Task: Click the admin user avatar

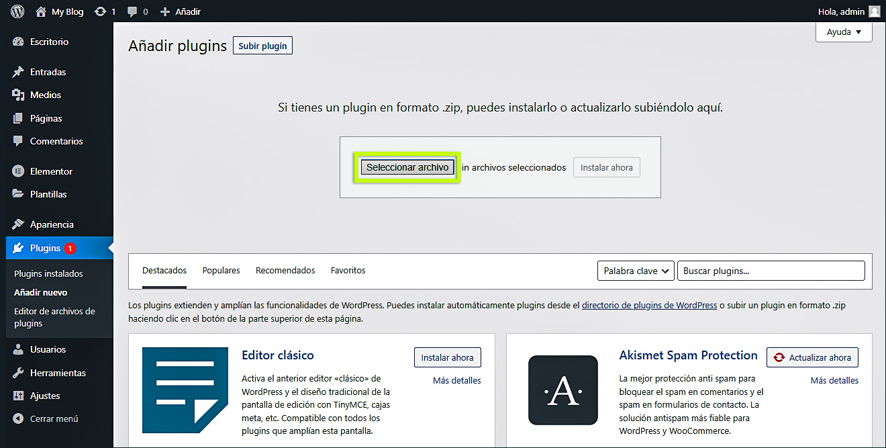Action: [x=874, y=11]
